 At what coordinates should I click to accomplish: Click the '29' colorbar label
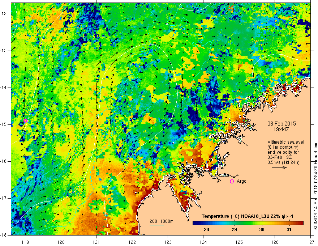pos(234,230)
